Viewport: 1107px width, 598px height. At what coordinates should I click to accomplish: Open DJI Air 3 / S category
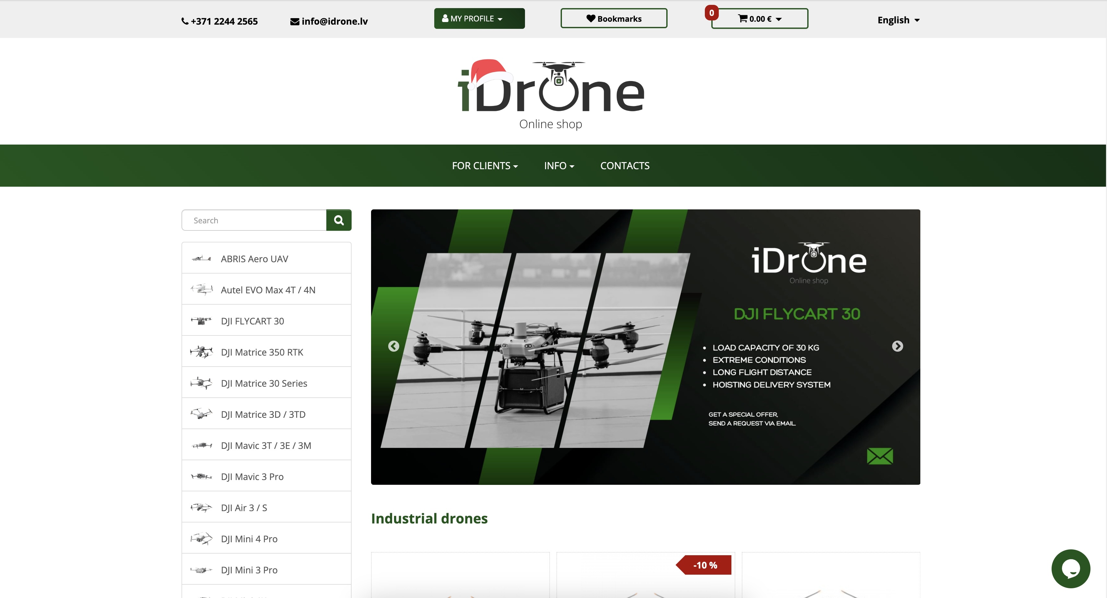tap(266, 507)
